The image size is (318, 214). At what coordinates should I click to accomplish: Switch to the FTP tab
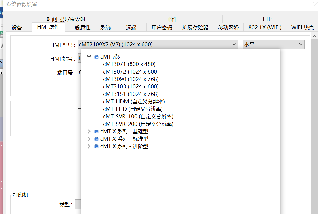(267, 19)
